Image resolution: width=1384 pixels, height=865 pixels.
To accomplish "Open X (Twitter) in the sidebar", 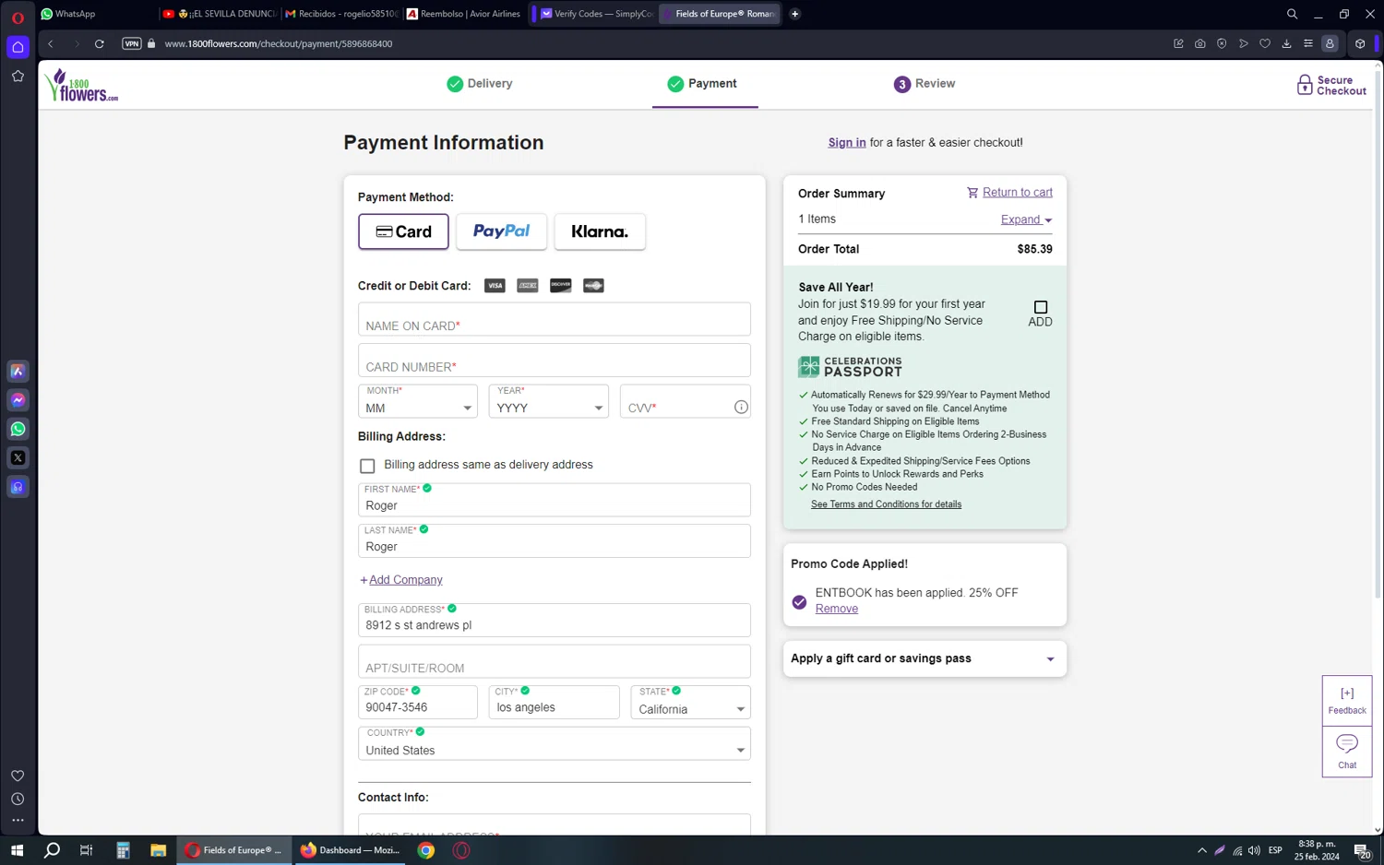I will (18, 458).
